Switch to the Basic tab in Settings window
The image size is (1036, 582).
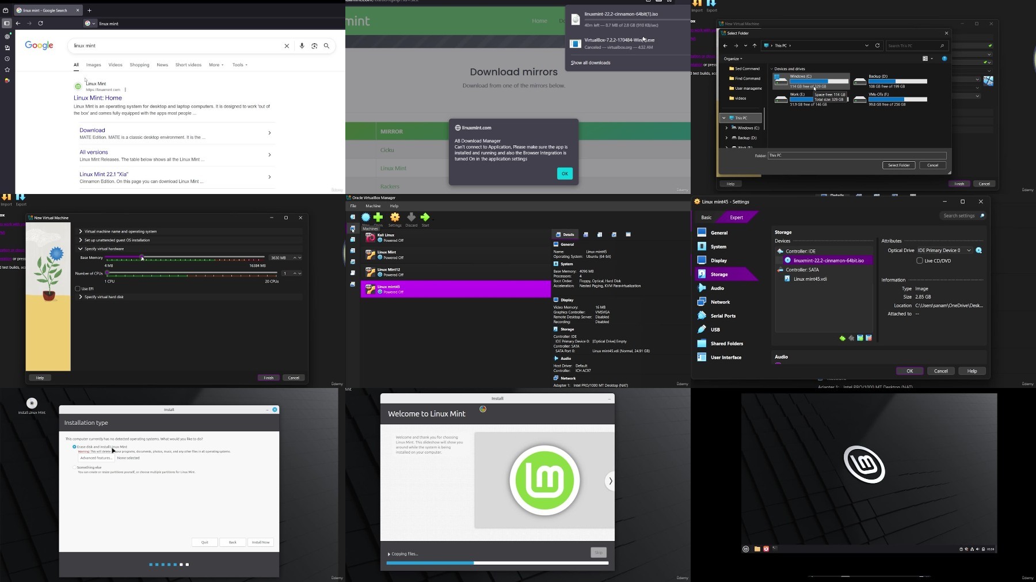tap(706, 218)
